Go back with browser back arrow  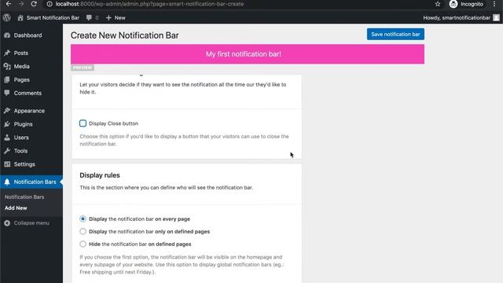point(9,4)
